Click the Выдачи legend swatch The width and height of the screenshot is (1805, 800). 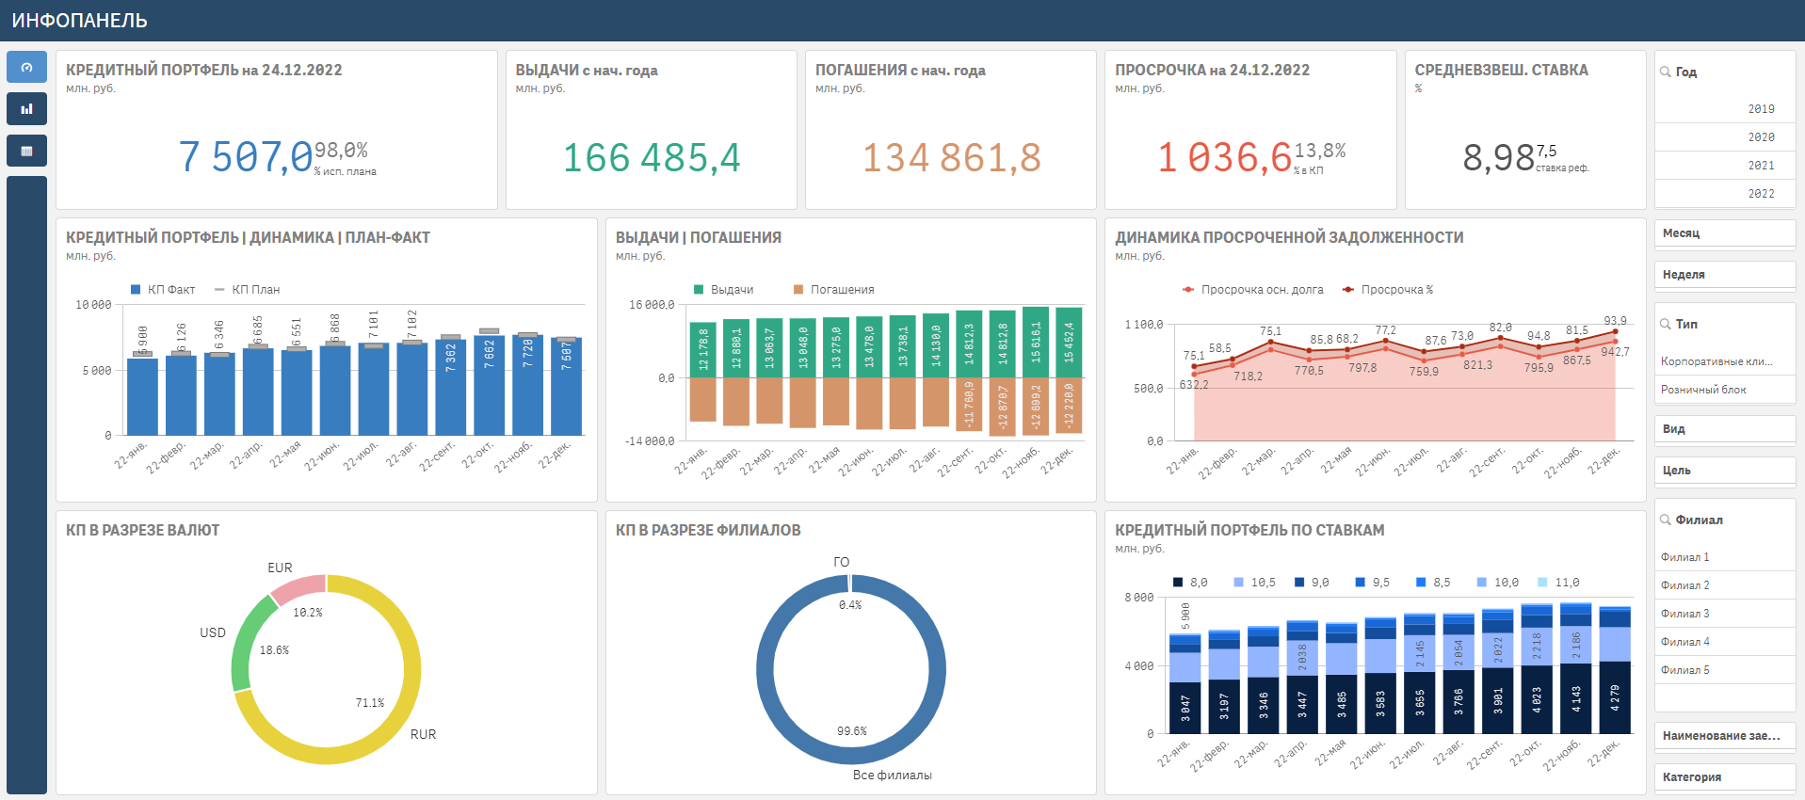[x=699, y=290]
